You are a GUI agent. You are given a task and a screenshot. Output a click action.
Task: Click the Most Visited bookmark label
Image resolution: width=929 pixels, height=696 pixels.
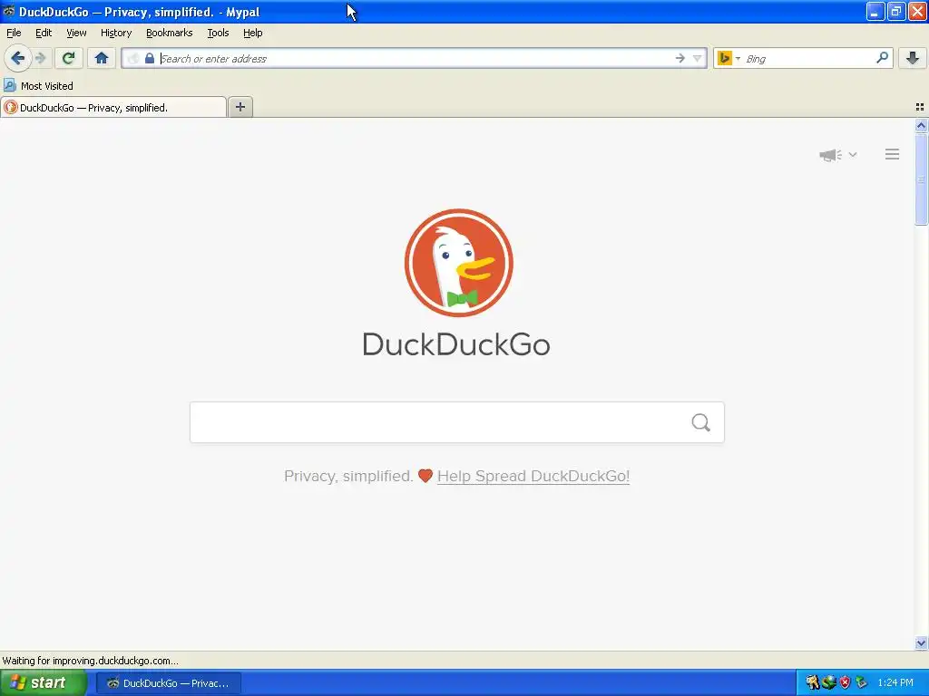coord(47,86)
